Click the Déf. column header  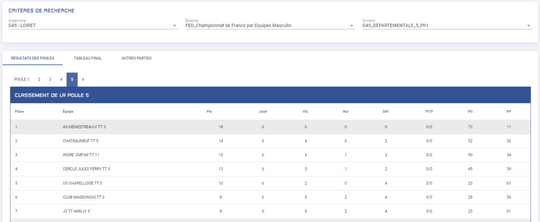[385, 112]
